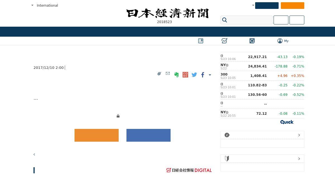
Task: Share the article via the envelope email icon
Action: (x=168, y=73)
